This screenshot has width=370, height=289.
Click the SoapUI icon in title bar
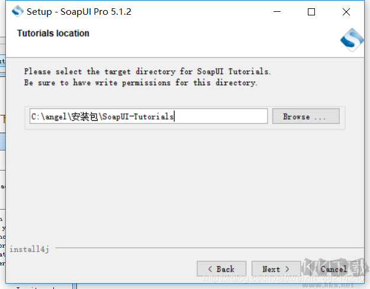[18, 11]
